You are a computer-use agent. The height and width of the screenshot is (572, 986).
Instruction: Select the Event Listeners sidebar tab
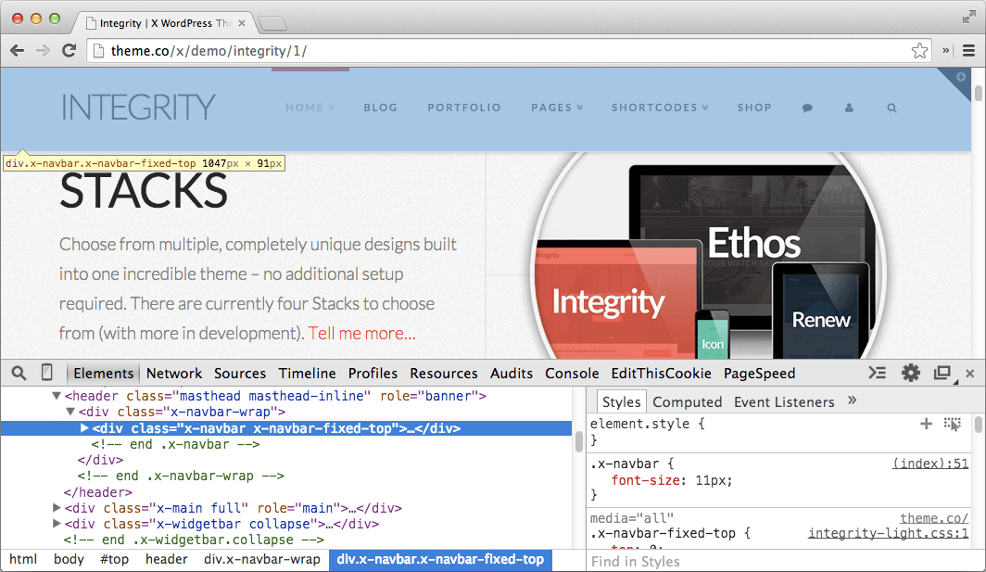[x=784, y=402]
